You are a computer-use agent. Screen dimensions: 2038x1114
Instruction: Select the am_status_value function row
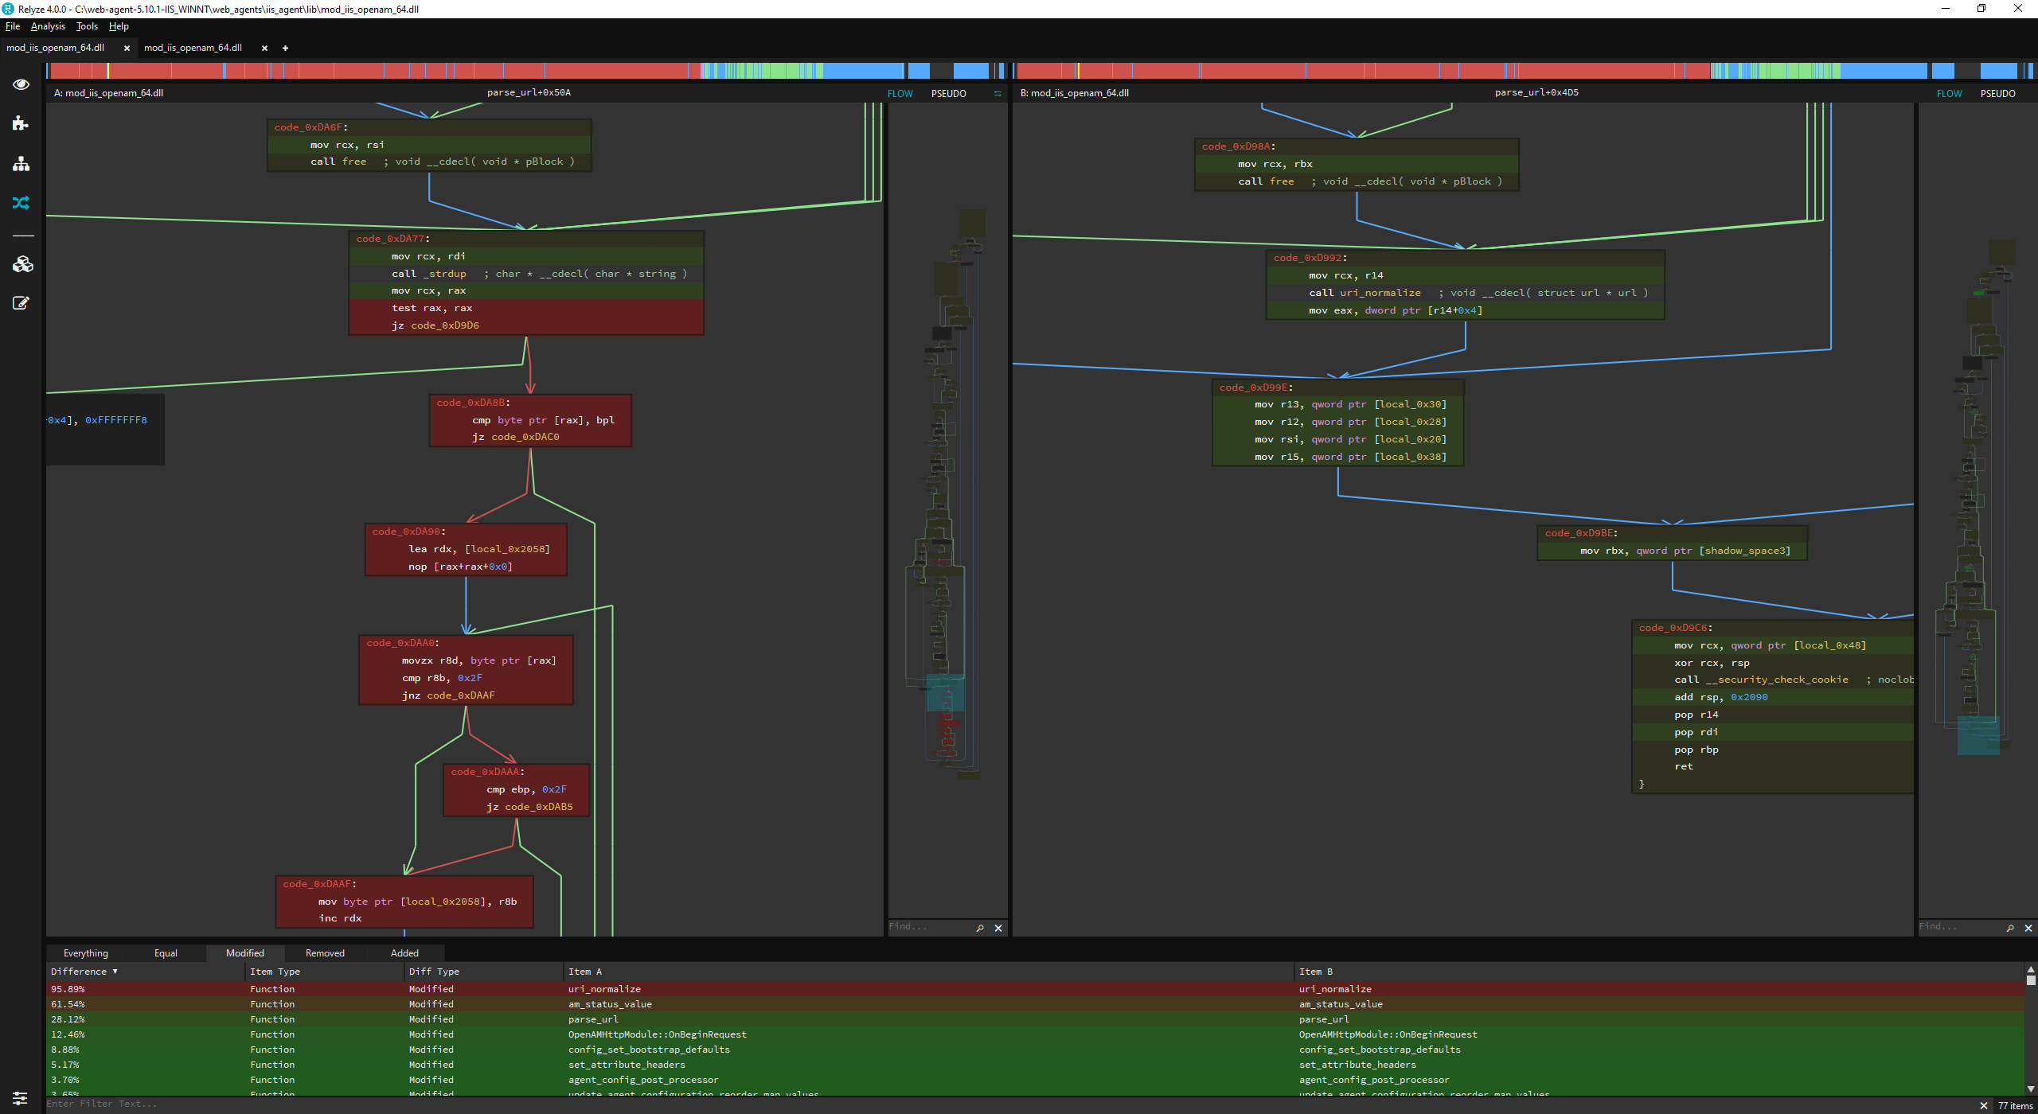(610, 1004)
